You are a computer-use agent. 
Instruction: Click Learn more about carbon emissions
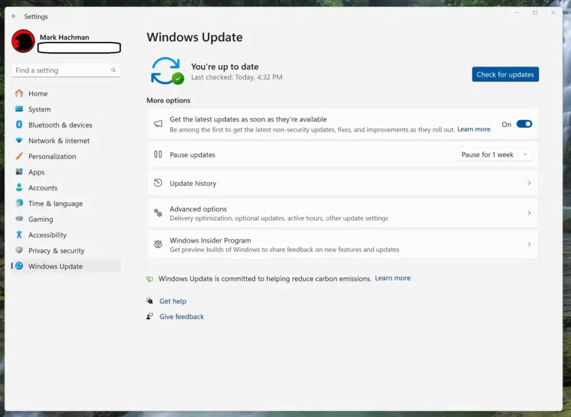pyautogui.click(x=393, y=278)
